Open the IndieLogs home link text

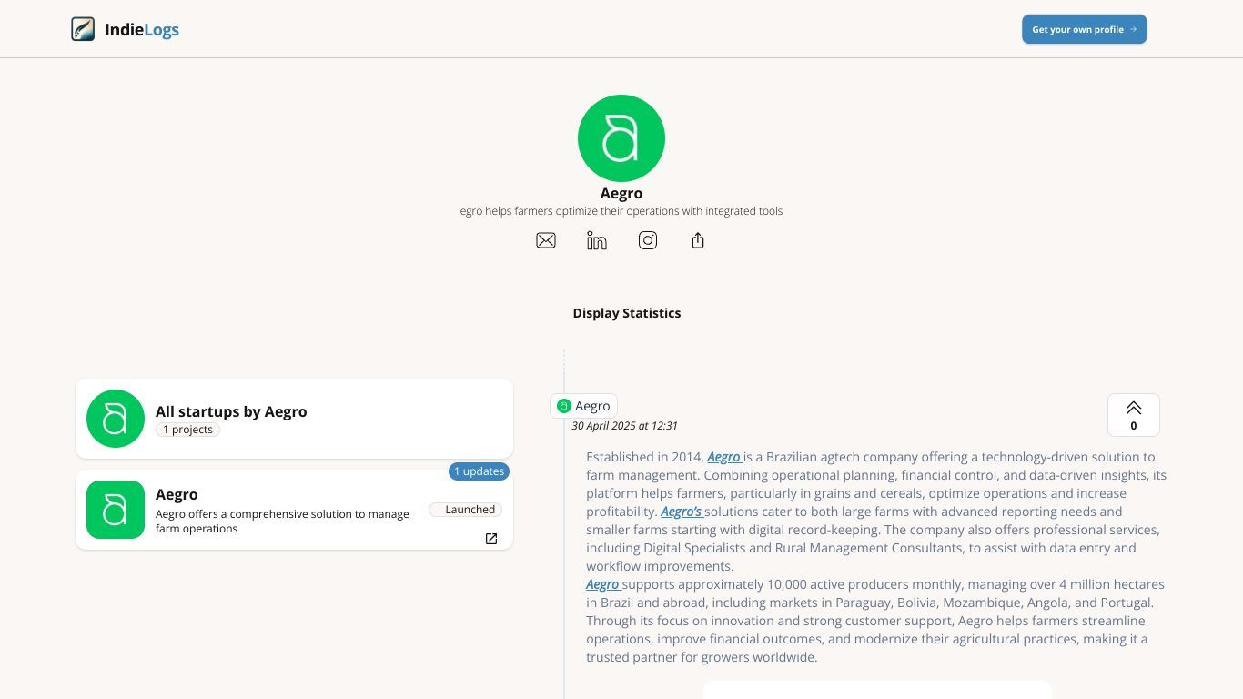(142, 29)
